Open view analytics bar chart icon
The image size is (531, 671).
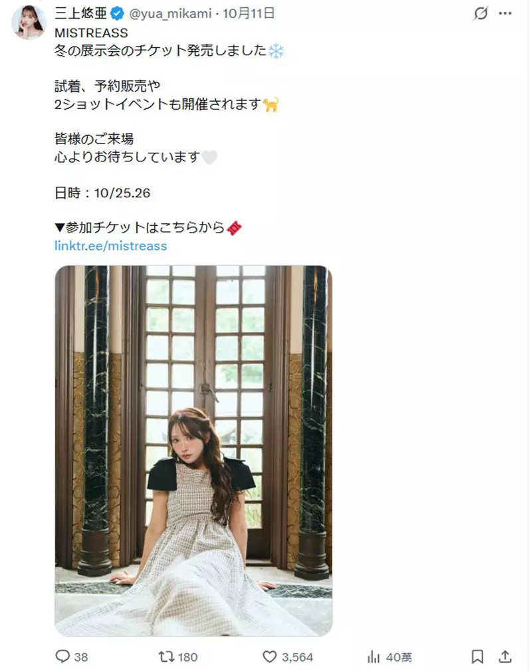(373, 656)
